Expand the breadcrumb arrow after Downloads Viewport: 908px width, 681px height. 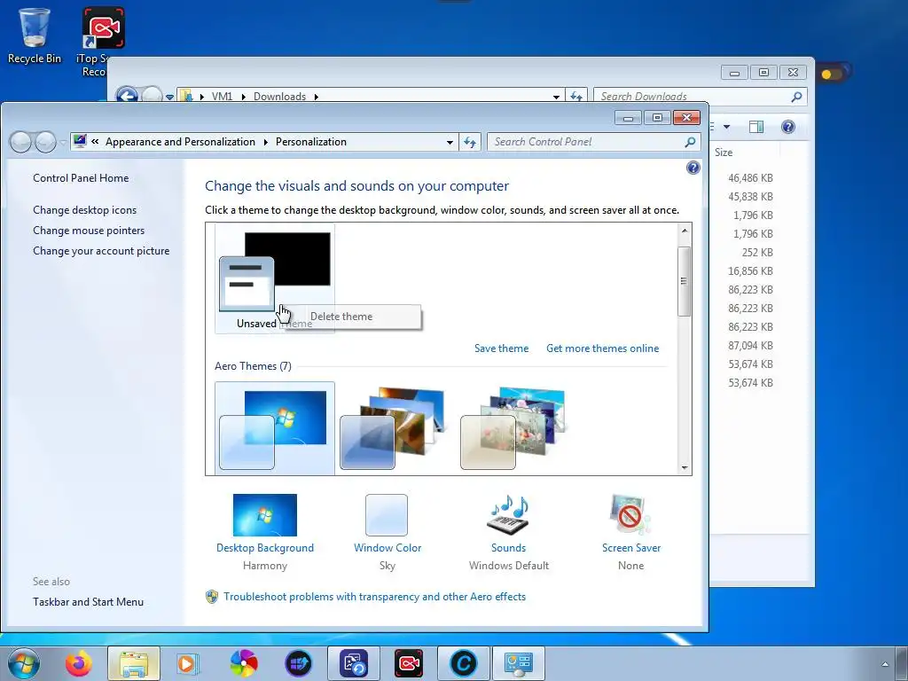pos(317,97)
